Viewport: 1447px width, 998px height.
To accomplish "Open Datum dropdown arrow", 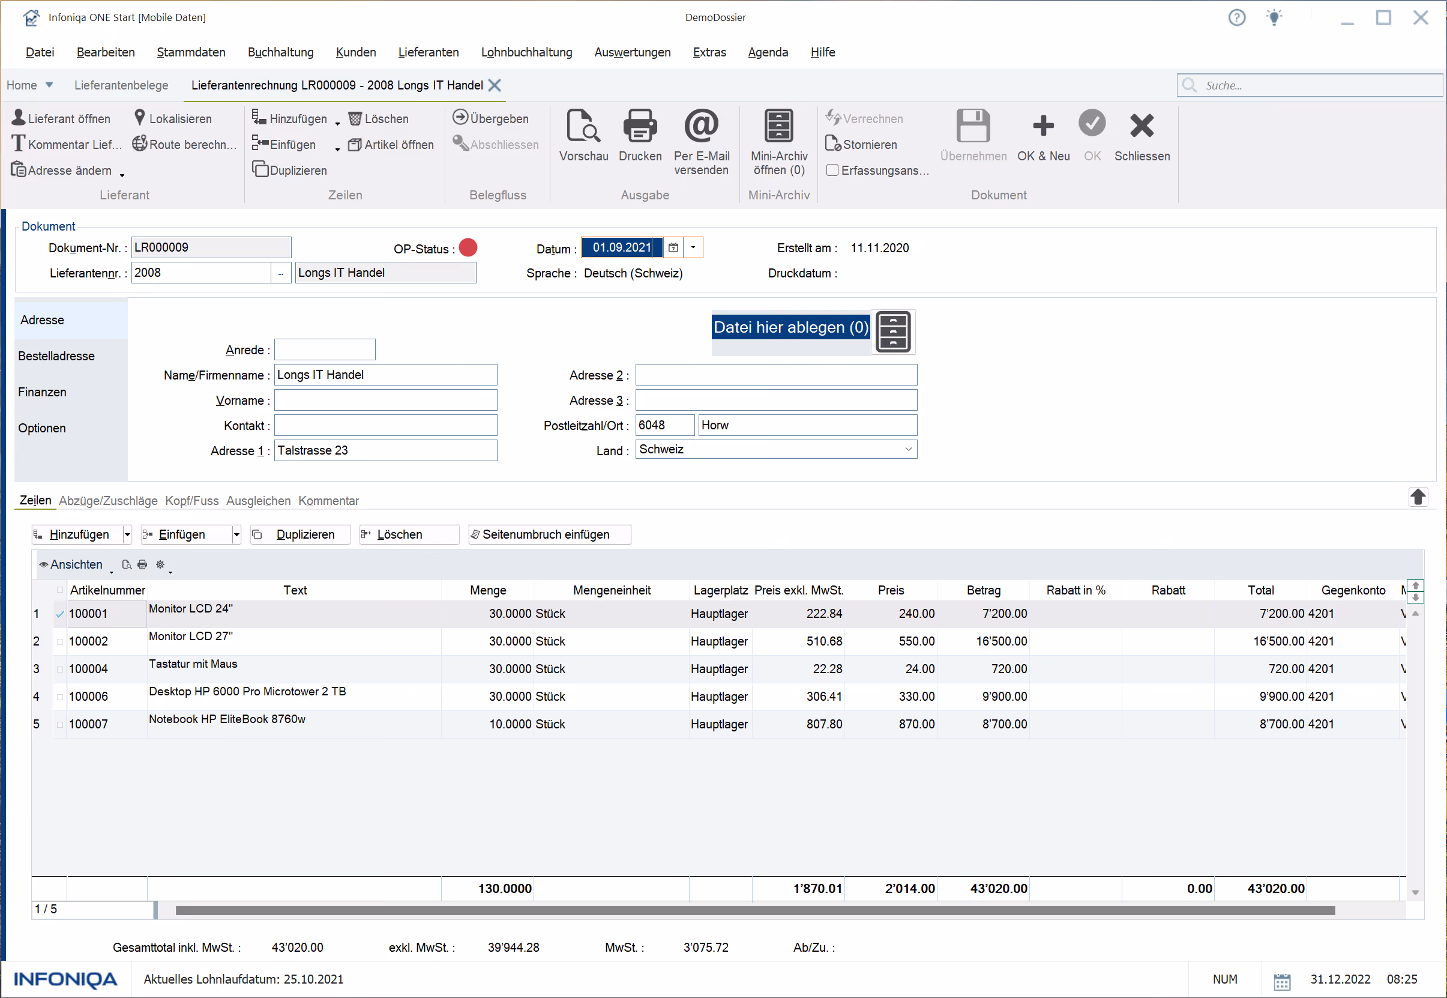I will (x=693, y=247).
